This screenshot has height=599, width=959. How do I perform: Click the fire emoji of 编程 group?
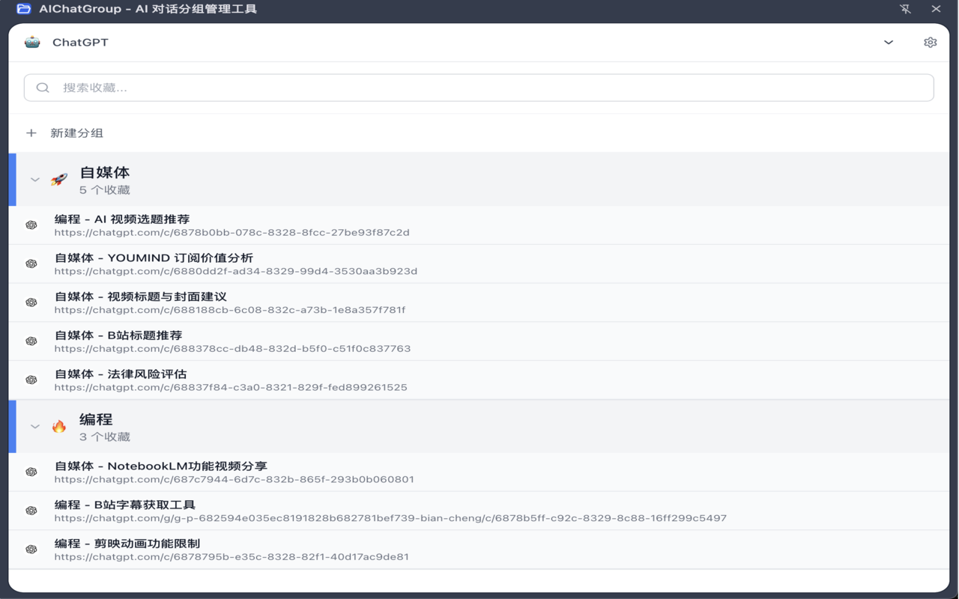(x=59, y=427)
